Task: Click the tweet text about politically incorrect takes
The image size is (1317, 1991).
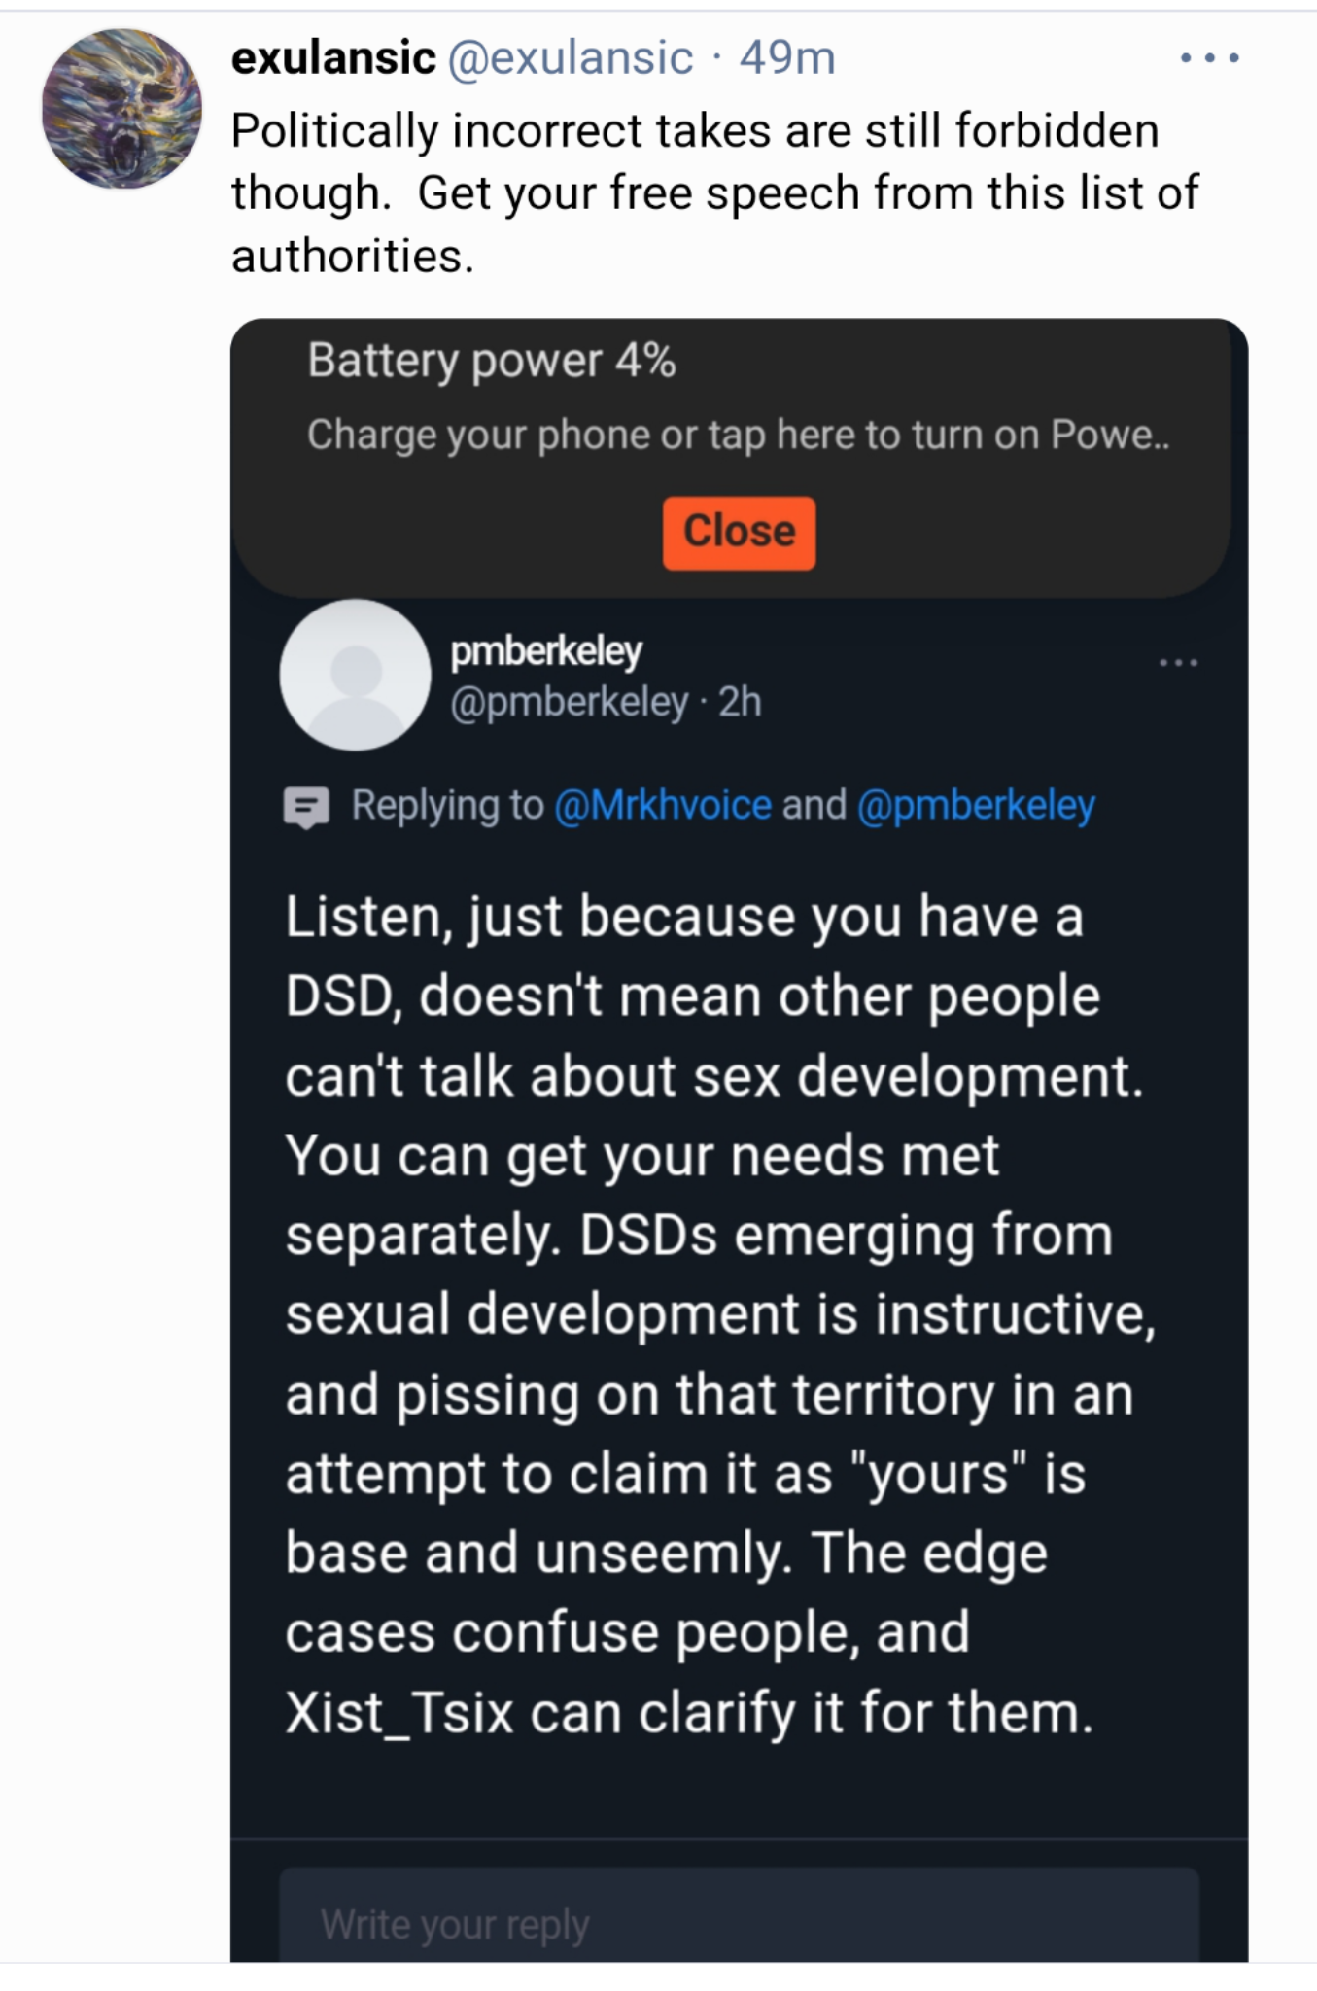Action: [x=695, y=192]
